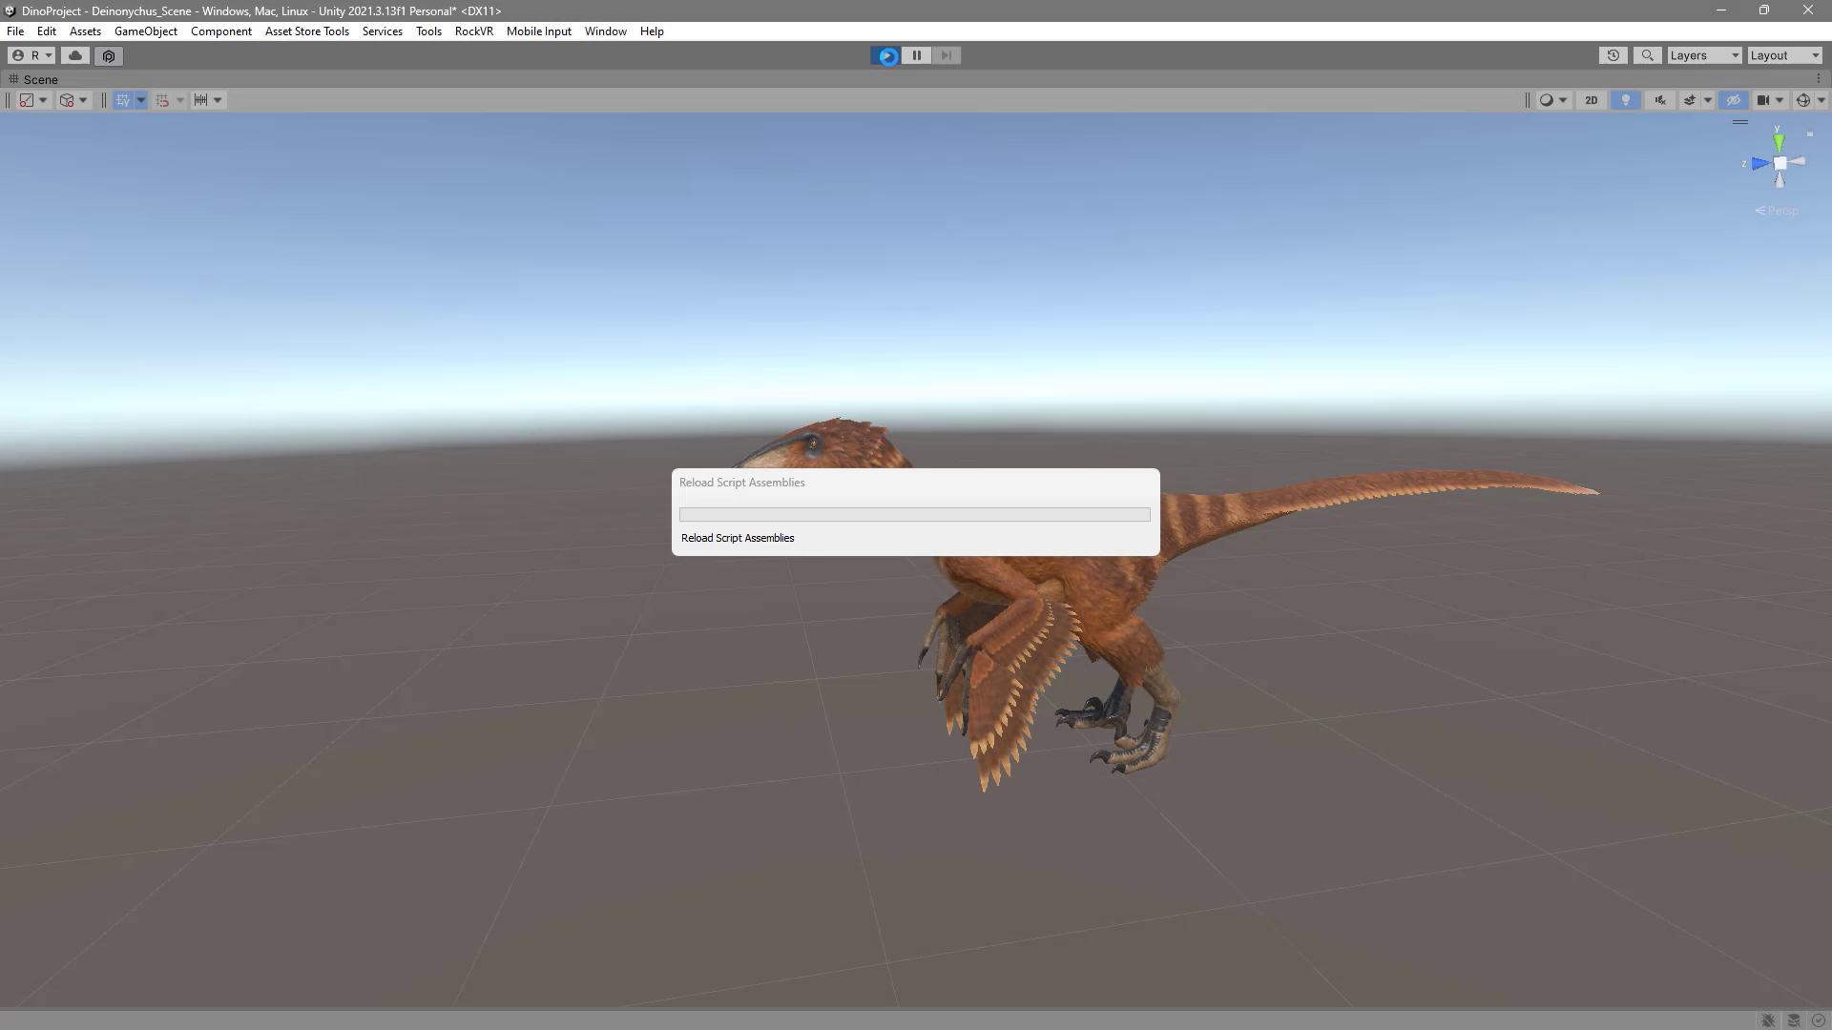1832x1030 pixels.
Task: Toggle grid snapping magnet button
Action: point(162,100)
